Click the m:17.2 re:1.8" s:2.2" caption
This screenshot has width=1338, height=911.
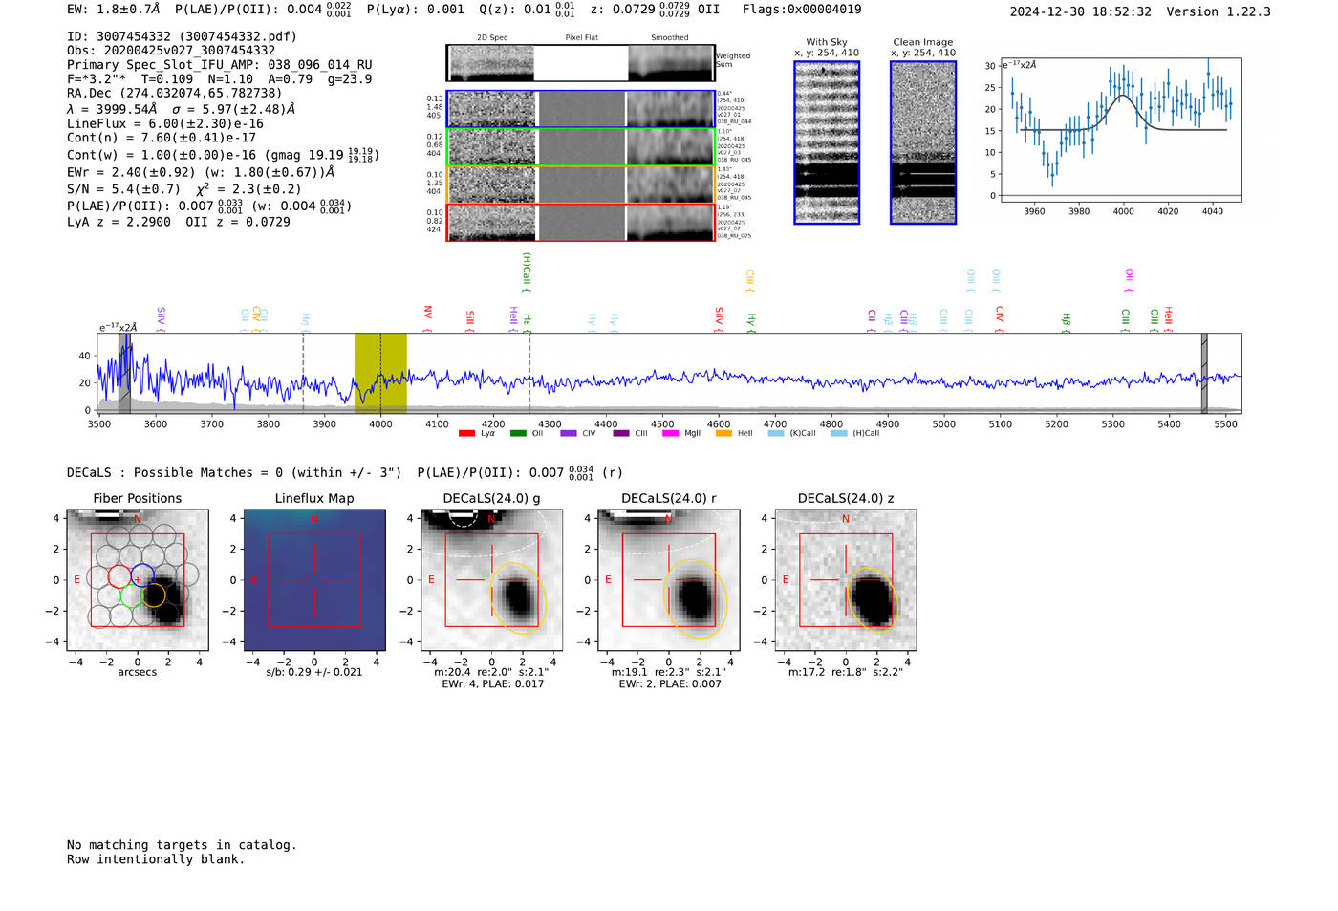click(845, 672)
